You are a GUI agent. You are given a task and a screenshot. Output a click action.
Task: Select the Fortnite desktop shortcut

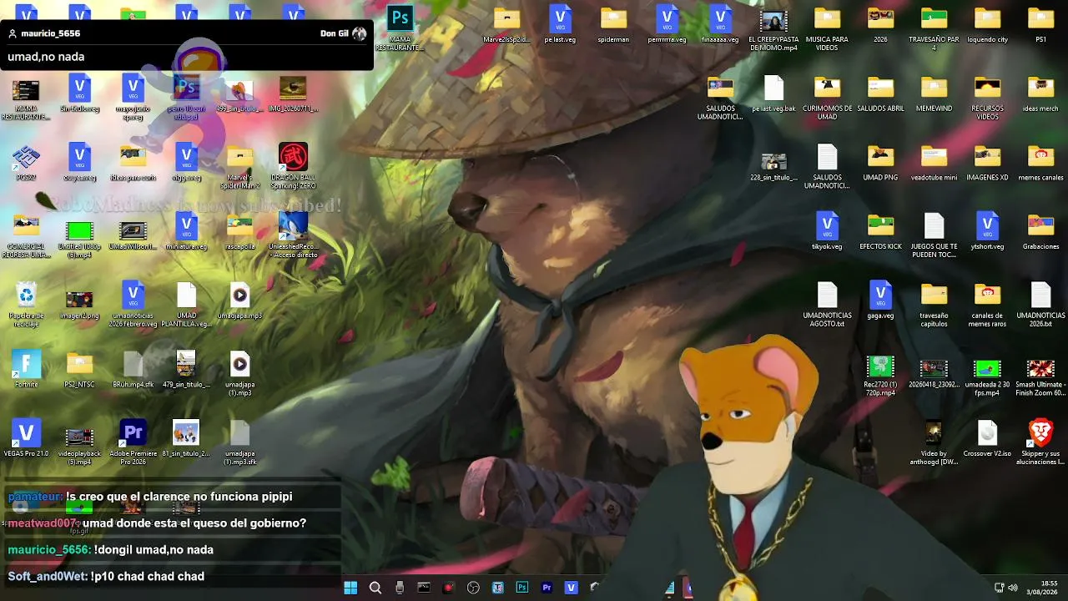click(26, 368)
